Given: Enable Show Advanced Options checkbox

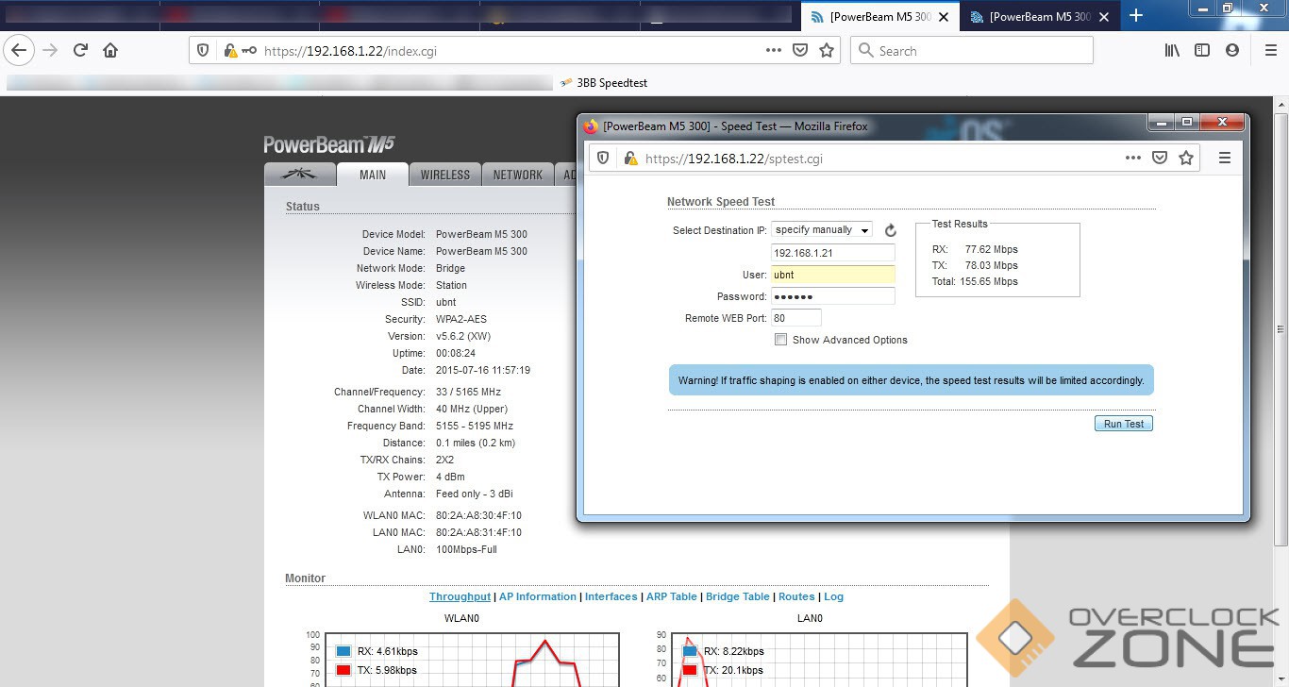Looking at the screenshot, I should (x=780, y=340).
